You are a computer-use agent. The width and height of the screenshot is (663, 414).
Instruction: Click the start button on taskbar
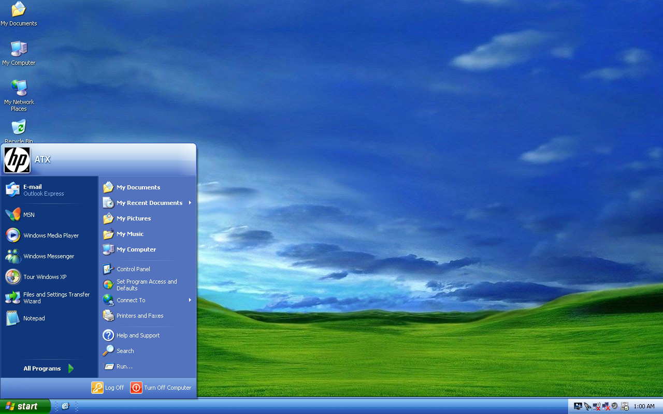point(25,406)
